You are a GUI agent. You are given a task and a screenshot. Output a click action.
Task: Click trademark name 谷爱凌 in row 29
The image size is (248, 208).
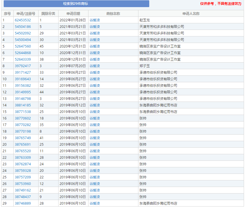click(95, 203)
